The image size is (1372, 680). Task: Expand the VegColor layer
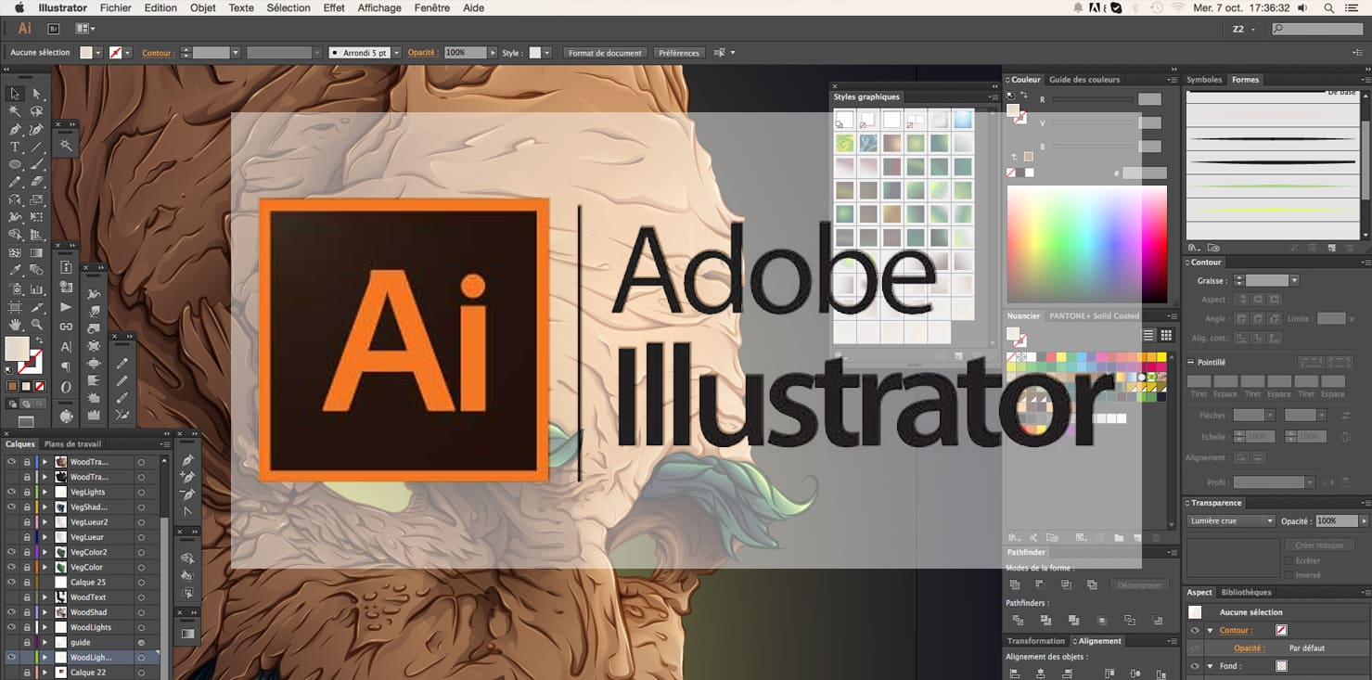(45, 567)
